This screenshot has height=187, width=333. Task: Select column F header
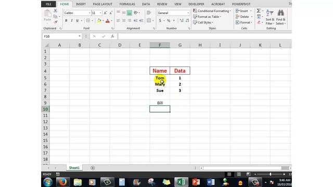coord(160,45)
